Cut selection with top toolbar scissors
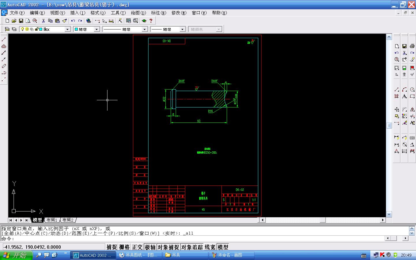 tap(43, 21)
